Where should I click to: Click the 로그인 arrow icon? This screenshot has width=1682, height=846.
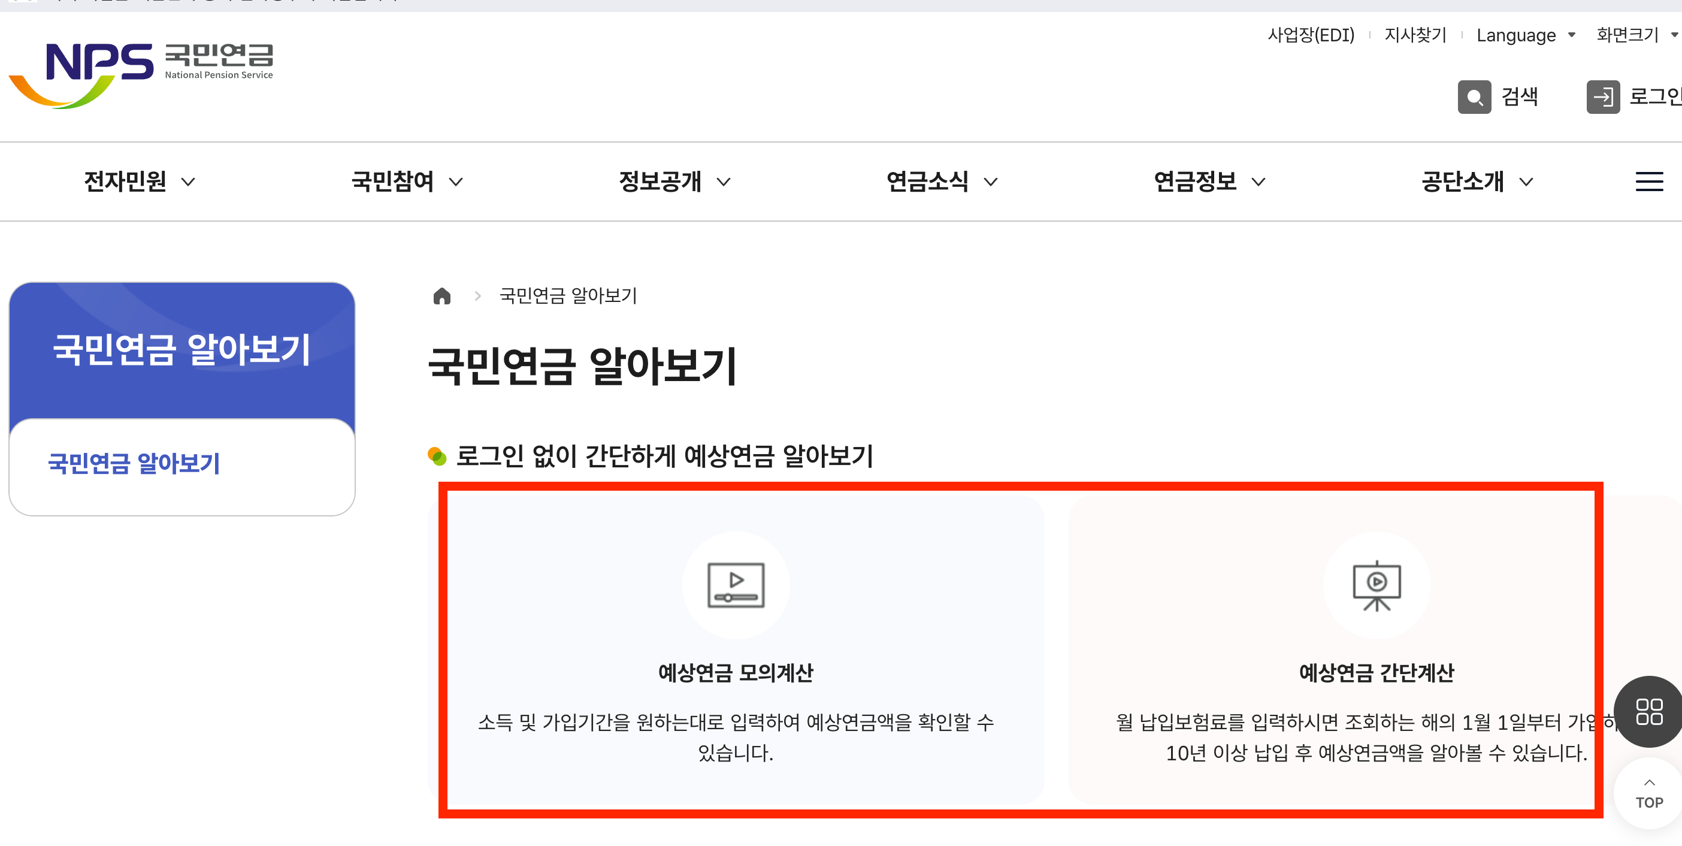pyautogui.click(x=1602, y=97)
